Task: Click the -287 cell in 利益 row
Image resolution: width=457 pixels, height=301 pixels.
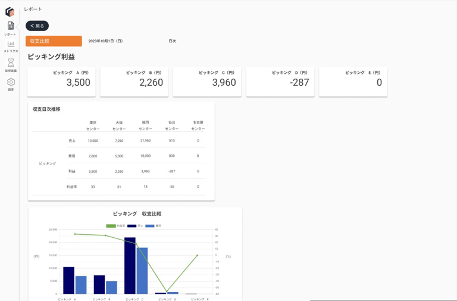Action: click(171, 172)
